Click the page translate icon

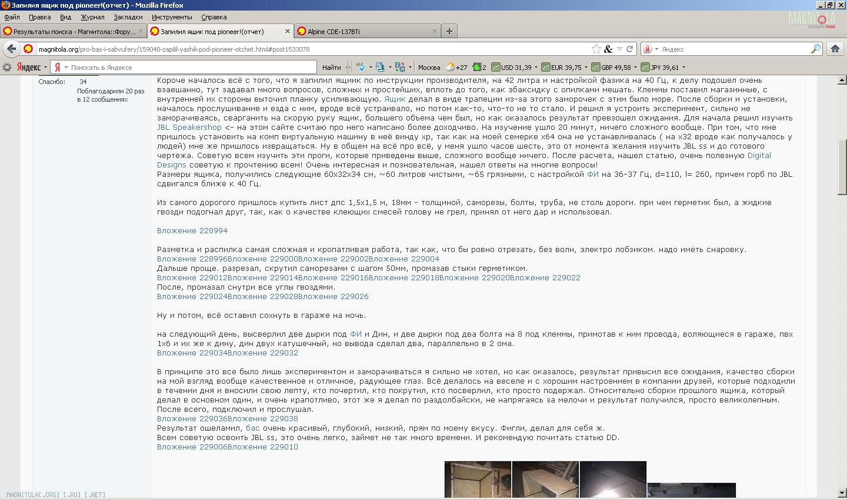[x=380, y=67]
